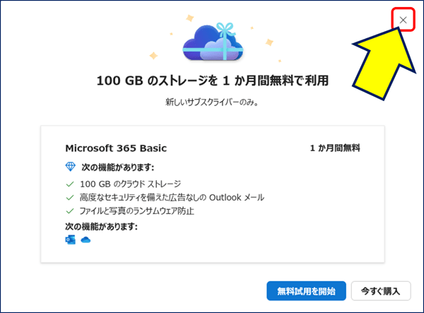Click the 今すぐ購入 button
The image size is (424, 313).
(x=381, y=291)
